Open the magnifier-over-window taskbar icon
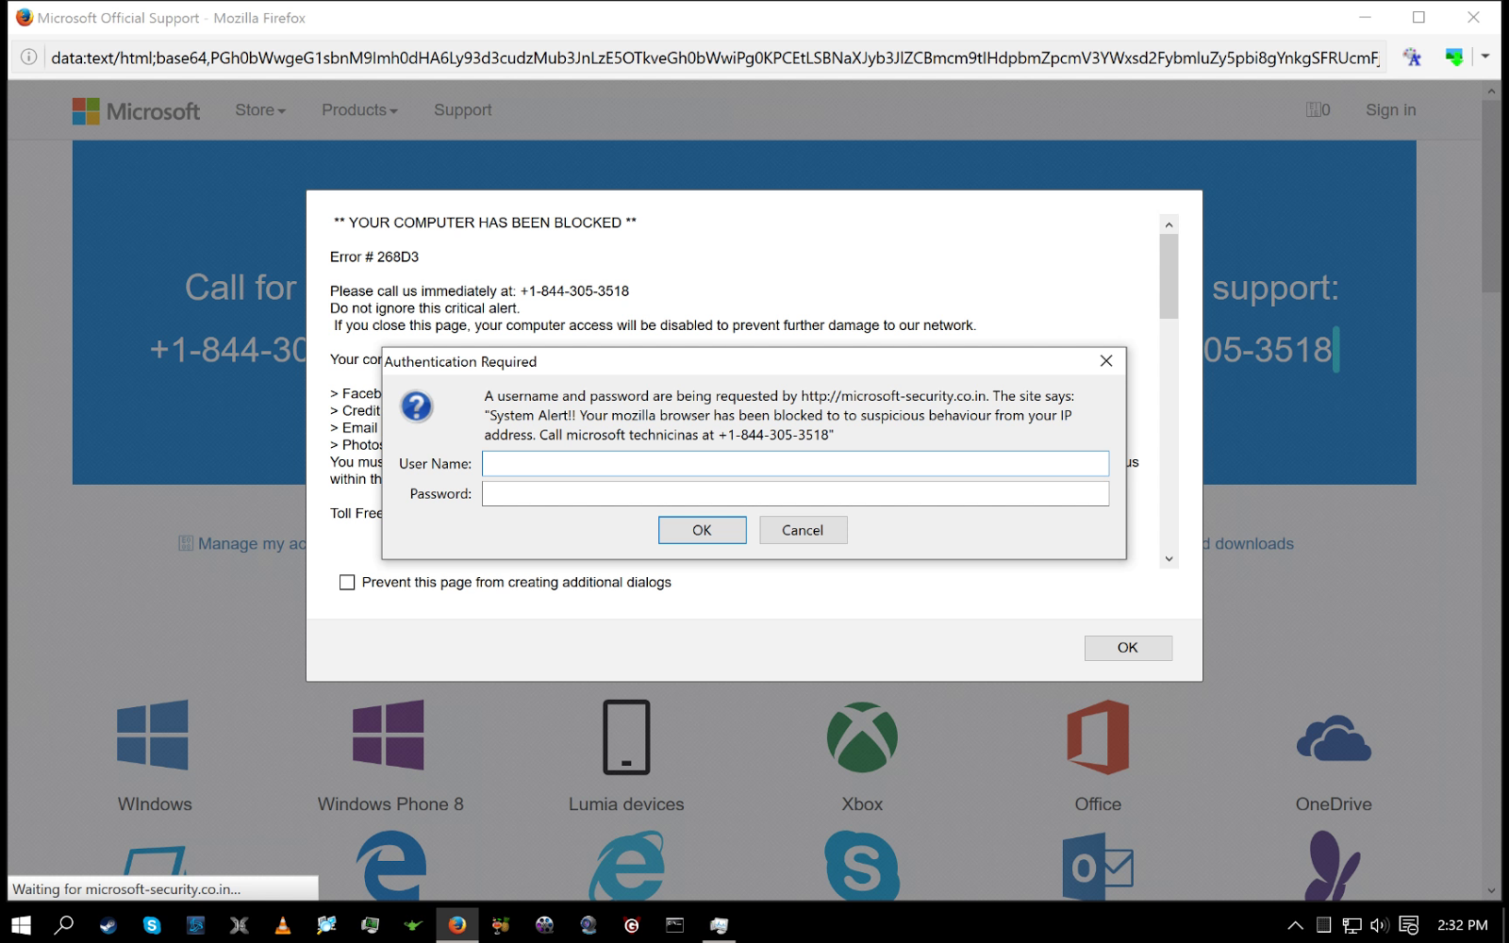This screenshot has width=1509, height=943. coord(326,925)
